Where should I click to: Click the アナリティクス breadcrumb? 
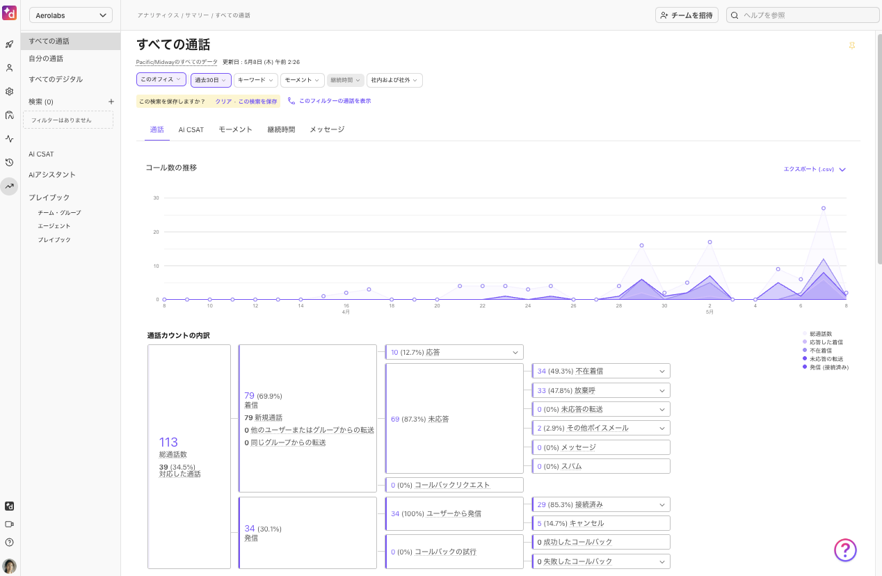point(157,15)
